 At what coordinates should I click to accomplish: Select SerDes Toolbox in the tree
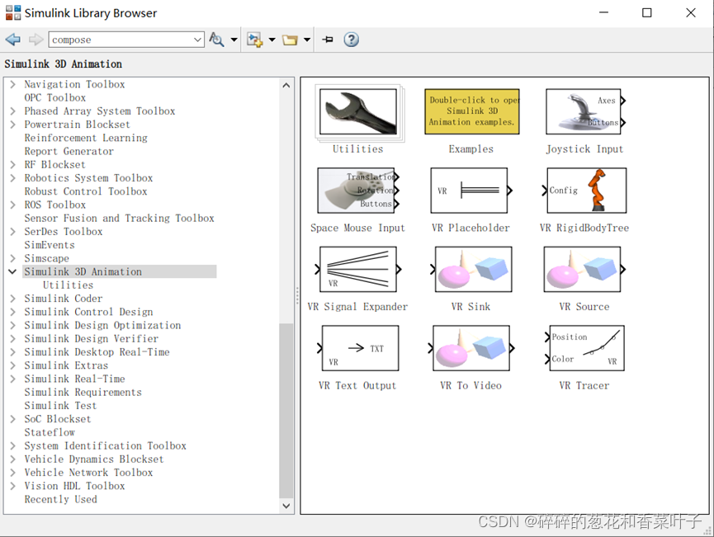(x=64, y=232)
